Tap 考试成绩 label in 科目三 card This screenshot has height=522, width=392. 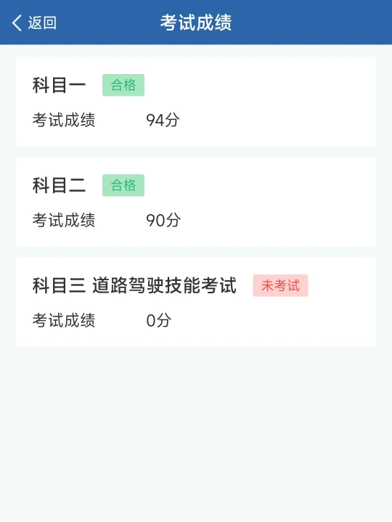click(x=64, y=320)
